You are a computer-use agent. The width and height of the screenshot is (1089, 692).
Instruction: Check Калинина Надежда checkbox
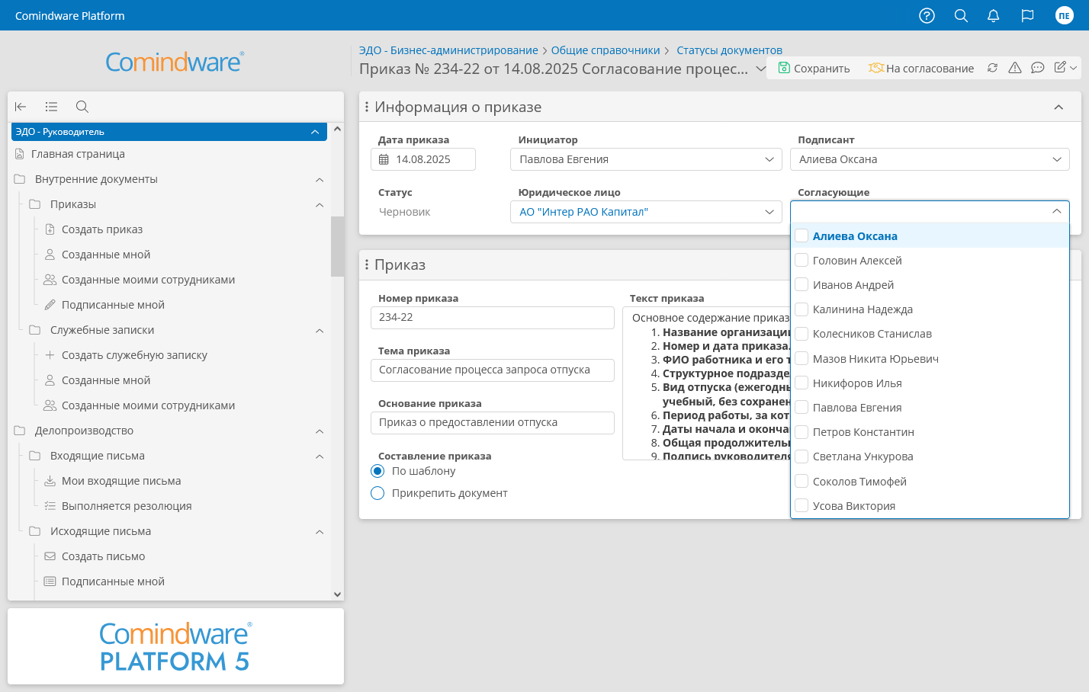point(801,309)
